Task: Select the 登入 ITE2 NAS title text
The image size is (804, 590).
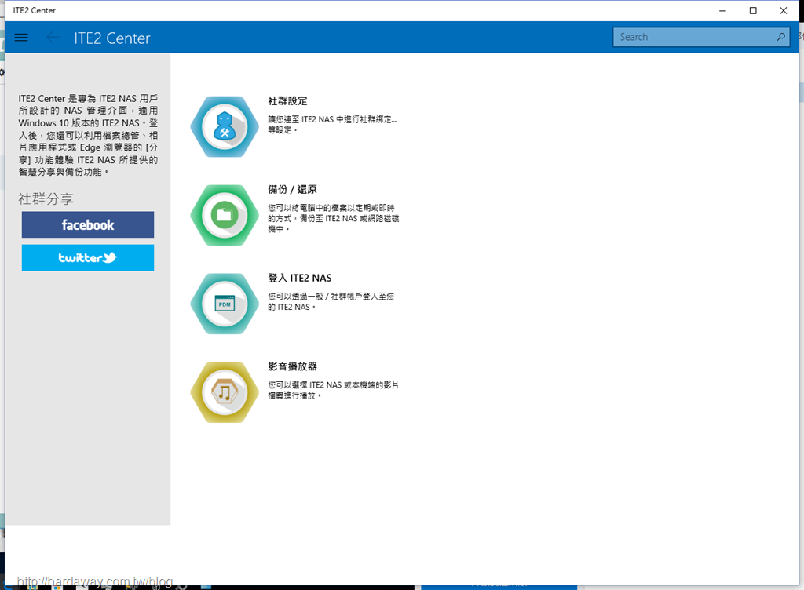Action: (299, 278)
